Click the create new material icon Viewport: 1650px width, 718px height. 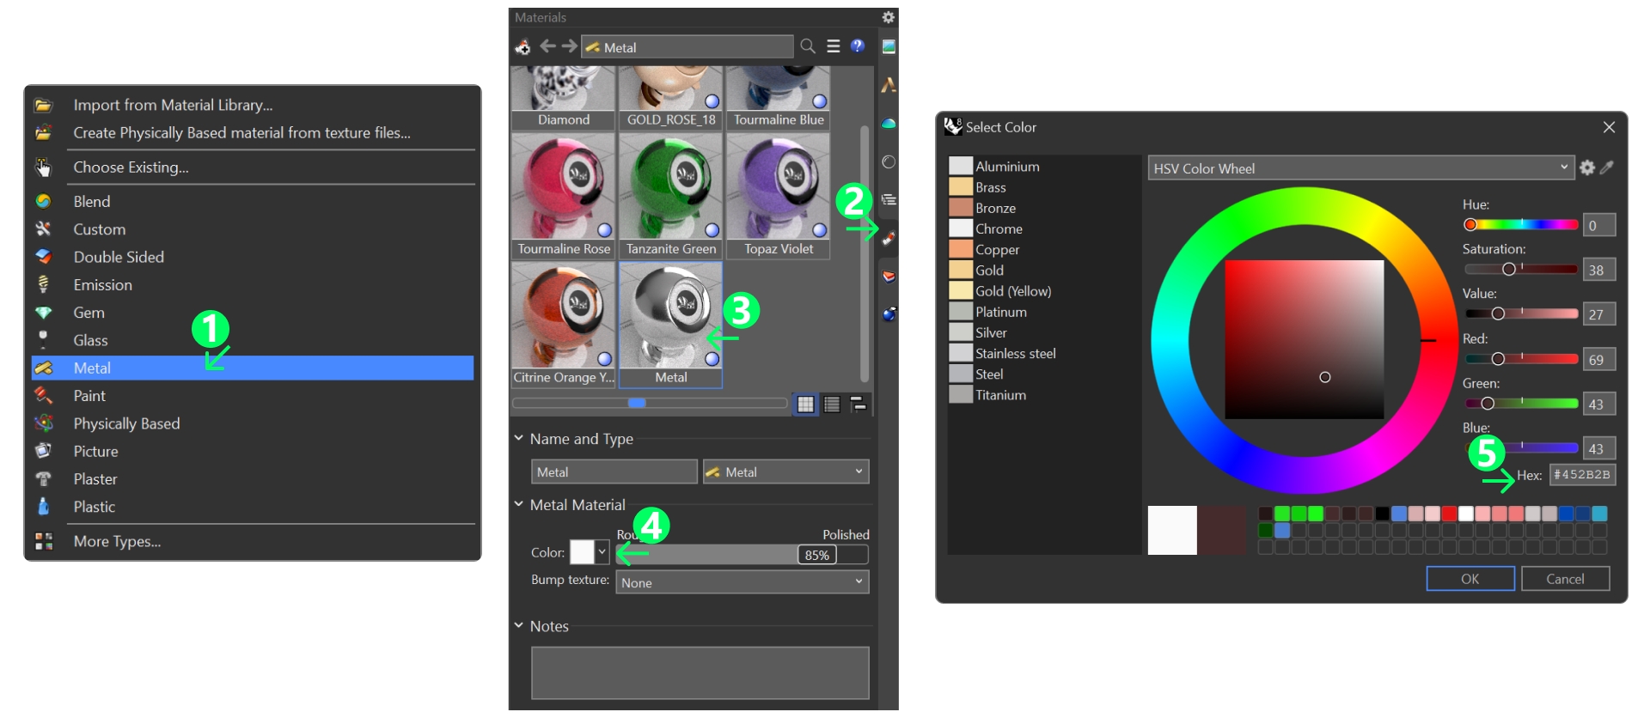pos(522,46)
